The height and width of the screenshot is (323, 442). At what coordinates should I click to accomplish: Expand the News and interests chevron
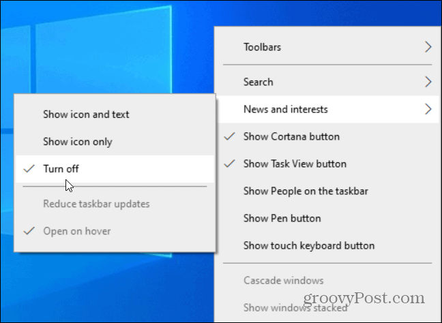[428, 109]
